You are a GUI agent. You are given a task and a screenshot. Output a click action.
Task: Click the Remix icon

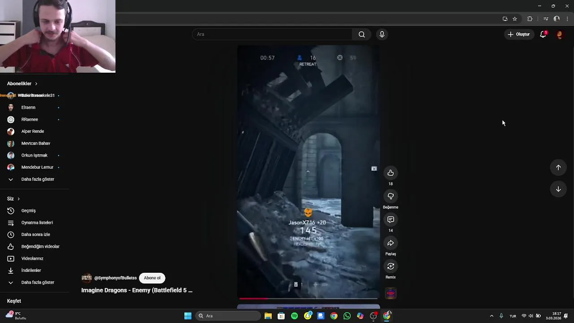point(391,266)
